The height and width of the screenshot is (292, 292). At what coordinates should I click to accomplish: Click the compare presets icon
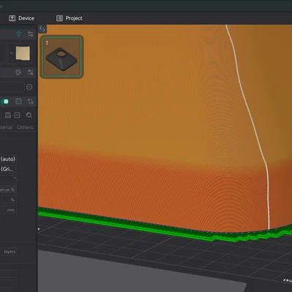tap(31, 101)
